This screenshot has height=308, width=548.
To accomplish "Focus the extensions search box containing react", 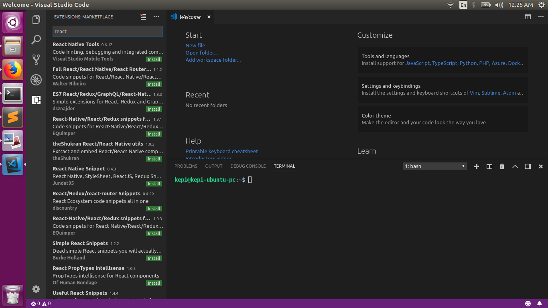I will click(x=108, y=31).
